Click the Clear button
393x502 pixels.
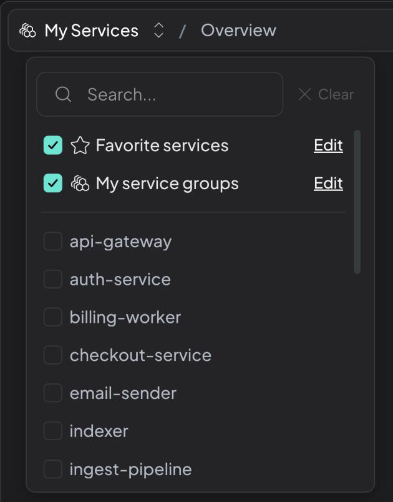326,94
